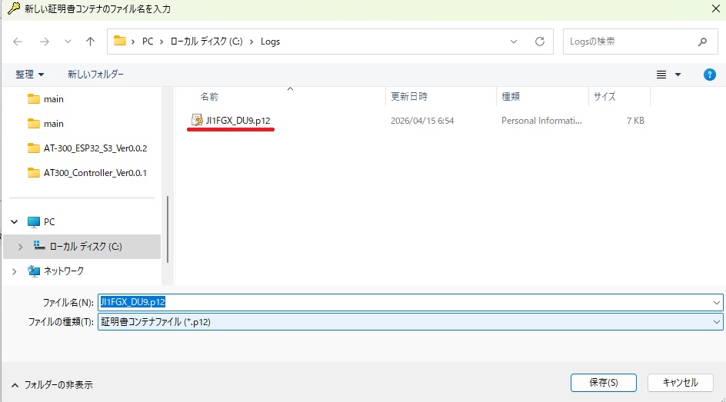Image resolution: width=726 pixels, height=402 pixels.
Task: Click the forward navigation arrow
Action: 44,42
